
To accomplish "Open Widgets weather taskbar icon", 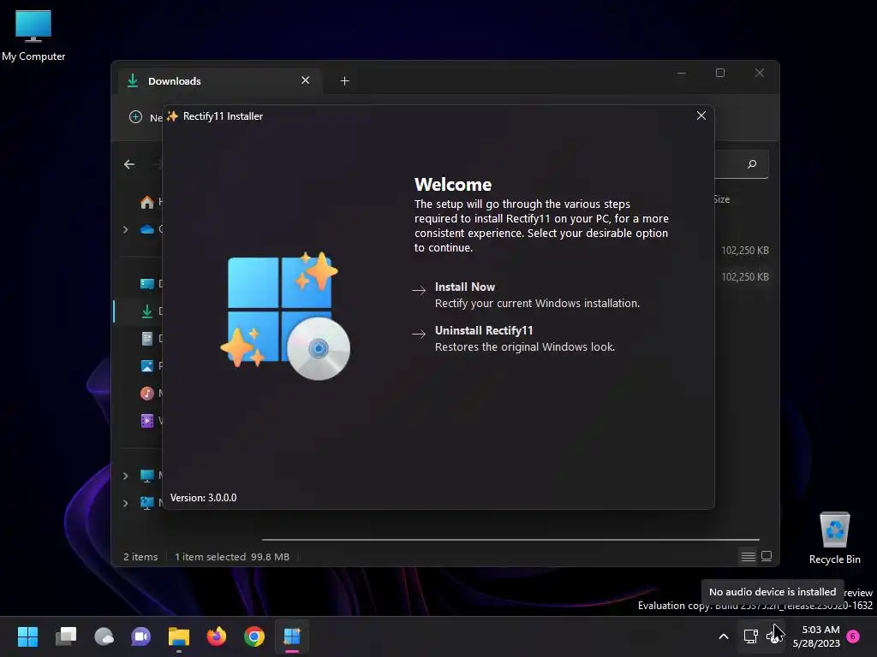I will 104,636.
